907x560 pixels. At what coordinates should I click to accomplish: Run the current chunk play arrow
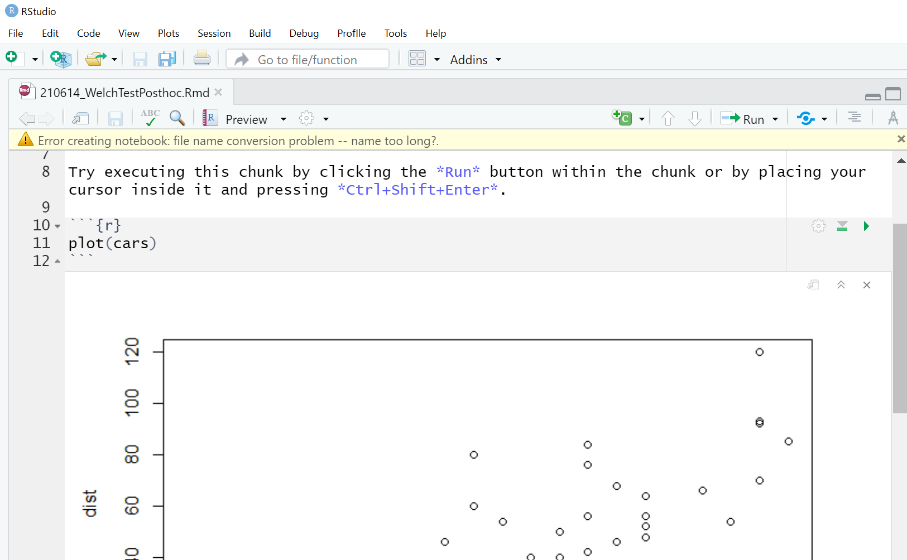pos(866,226)
